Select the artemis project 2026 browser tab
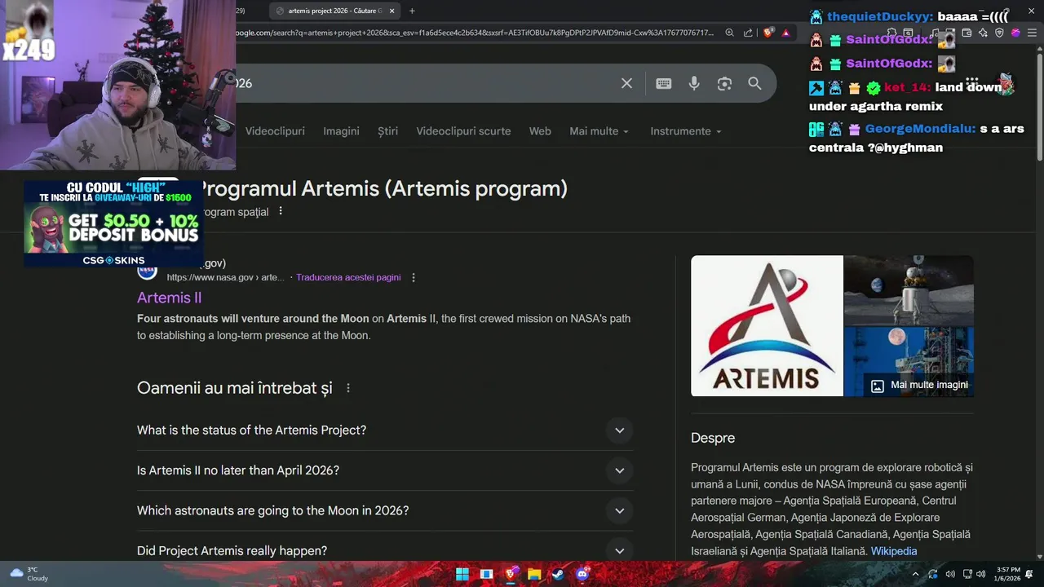Image resolution: width=1044 pixels, height=587 pixels. (x=334, y=11)
